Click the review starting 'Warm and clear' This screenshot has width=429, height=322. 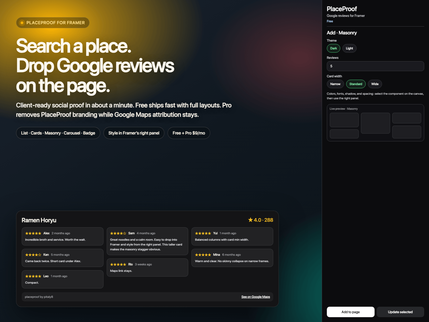[x=232, y=261]
